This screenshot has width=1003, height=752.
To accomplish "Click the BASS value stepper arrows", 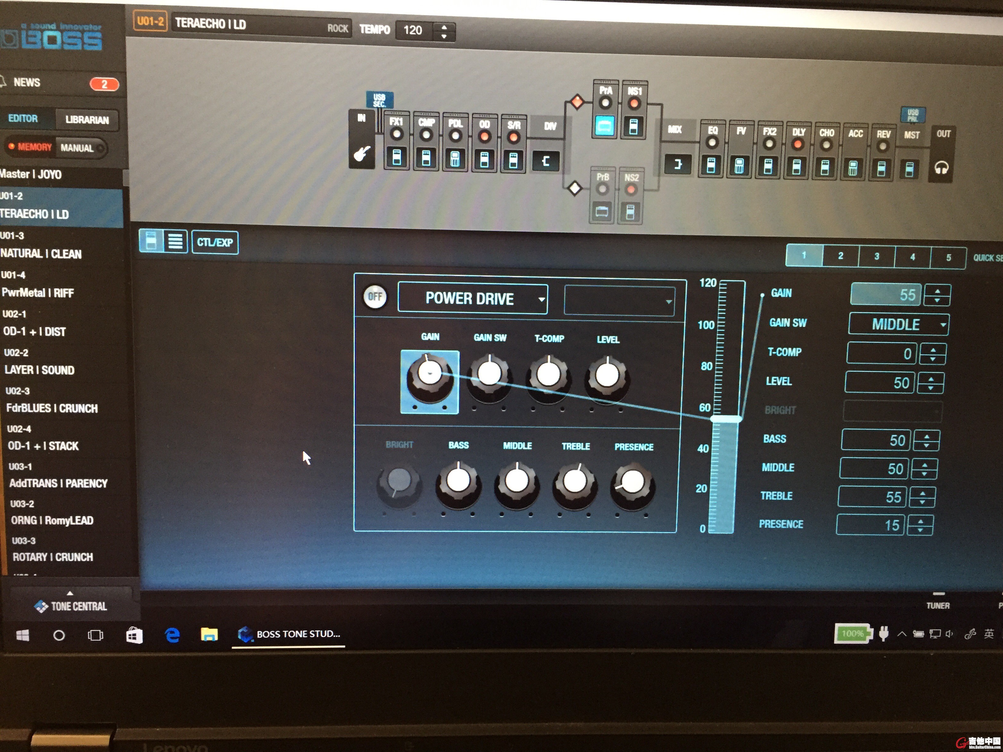I will (x=926, y=441).
